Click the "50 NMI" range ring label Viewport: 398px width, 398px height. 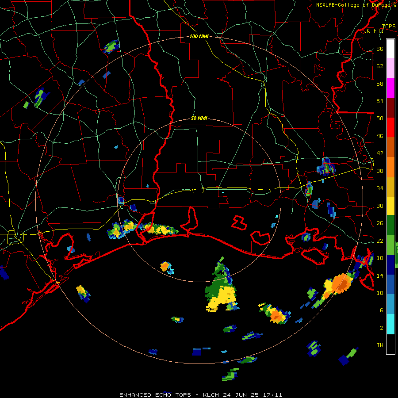click(x=199, y=118)
